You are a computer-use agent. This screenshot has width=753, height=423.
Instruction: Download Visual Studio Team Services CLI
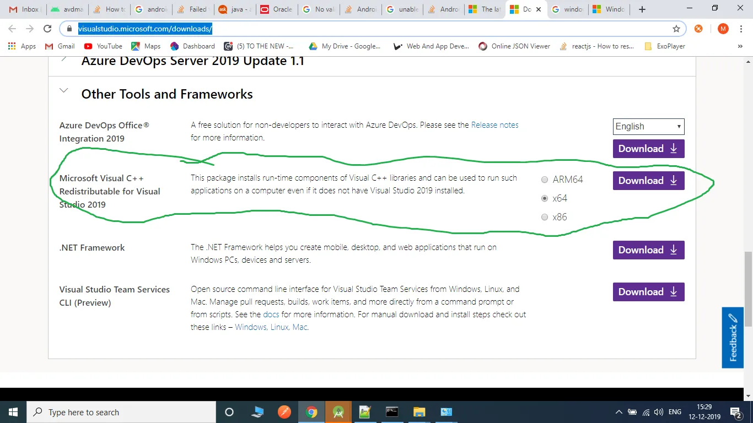coord(649,292)
